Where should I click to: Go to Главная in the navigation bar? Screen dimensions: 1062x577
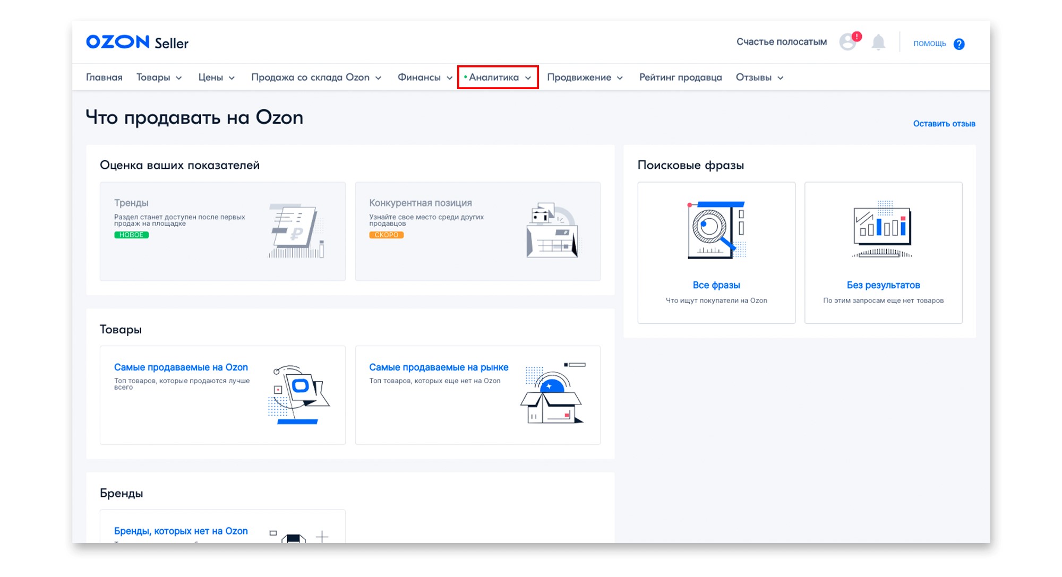click(104, 77)
